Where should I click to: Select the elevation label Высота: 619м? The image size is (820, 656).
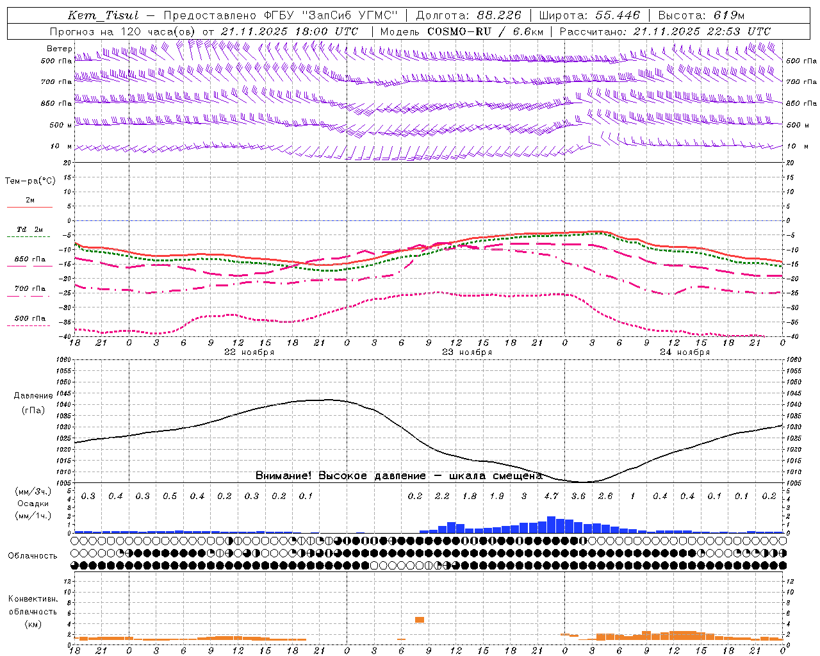click(701, 15)
